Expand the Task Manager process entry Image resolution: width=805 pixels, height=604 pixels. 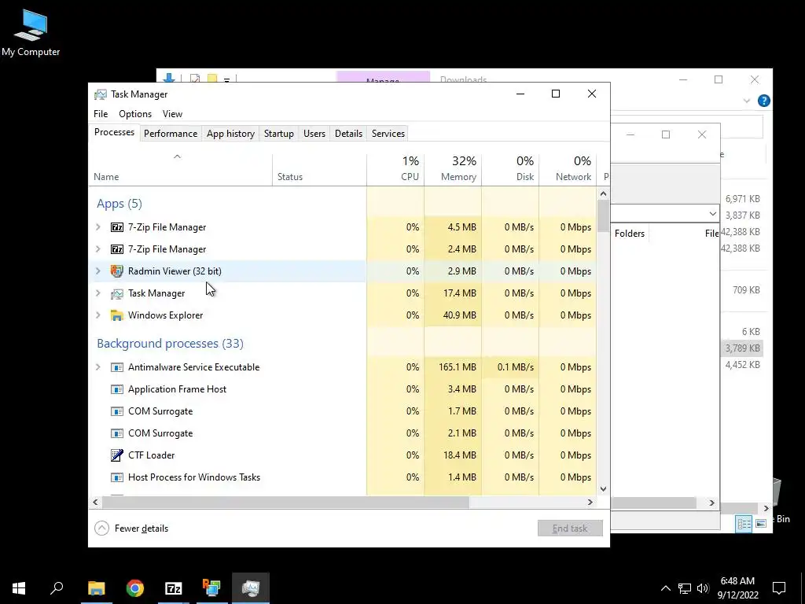98,293
